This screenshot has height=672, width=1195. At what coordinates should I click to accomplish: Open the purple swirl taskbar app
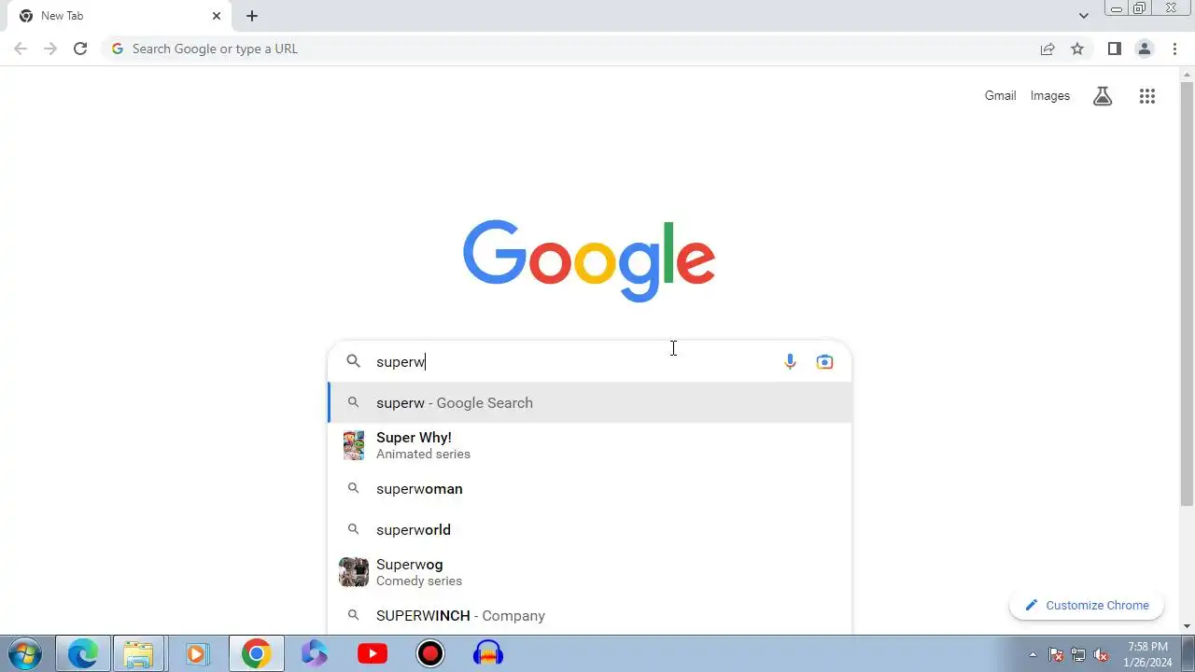tap(315, 653)
